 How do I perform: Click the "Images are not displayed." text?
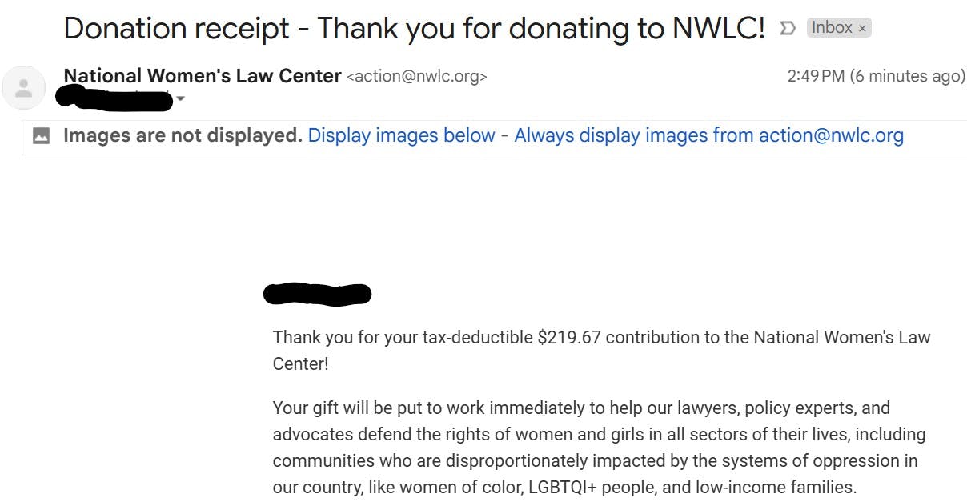coord(183,135)
